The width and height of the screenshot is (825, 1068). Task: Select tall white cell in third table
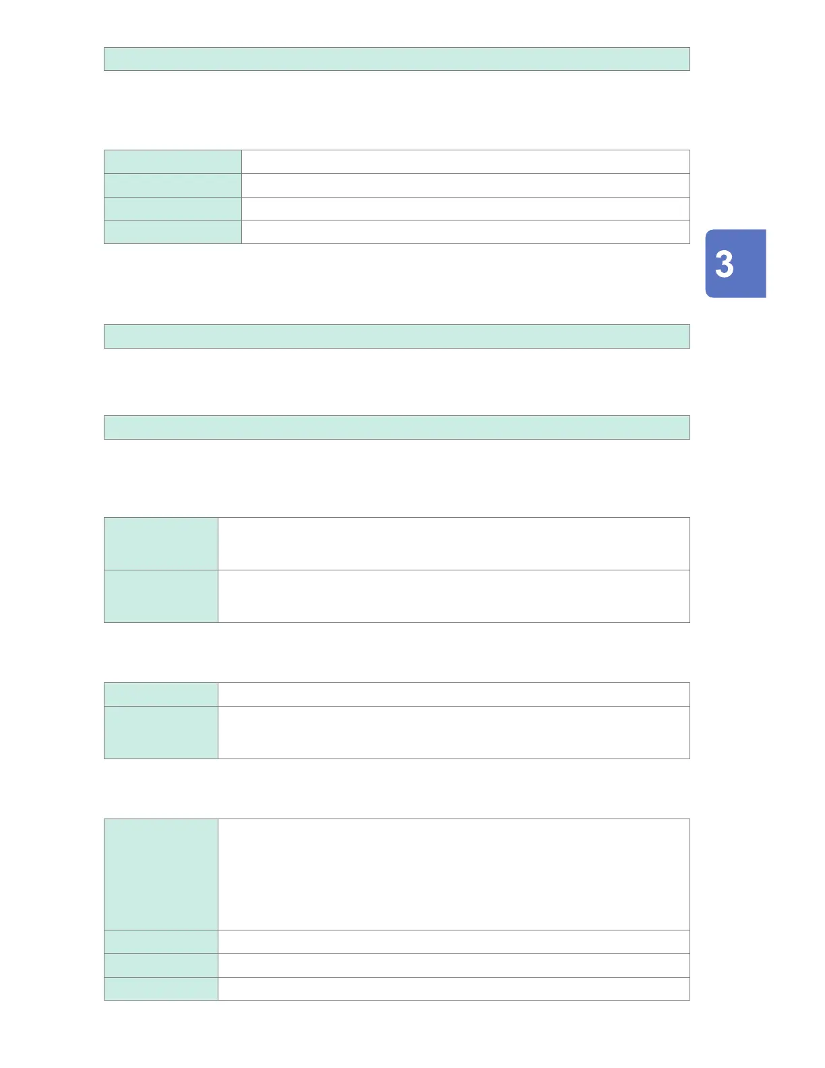point(454,732)
